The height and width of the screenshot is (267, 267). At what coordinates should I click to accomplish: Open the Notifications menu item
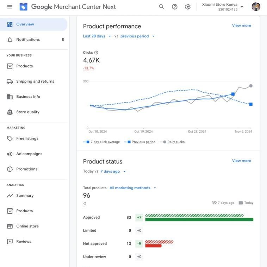point(33,40)
